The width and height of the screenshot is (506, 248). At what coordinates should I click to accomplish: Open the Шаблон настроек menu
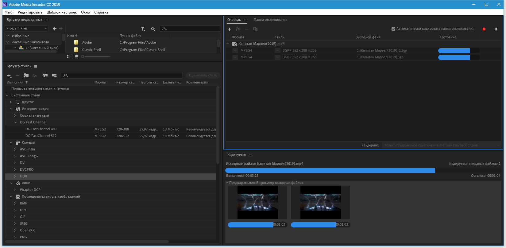click(x=62, y=12)
